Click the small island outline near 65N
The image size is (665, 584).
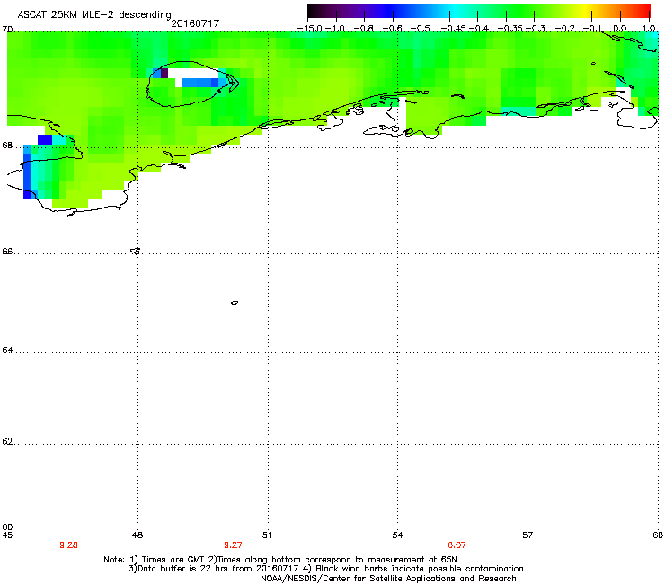235,303
